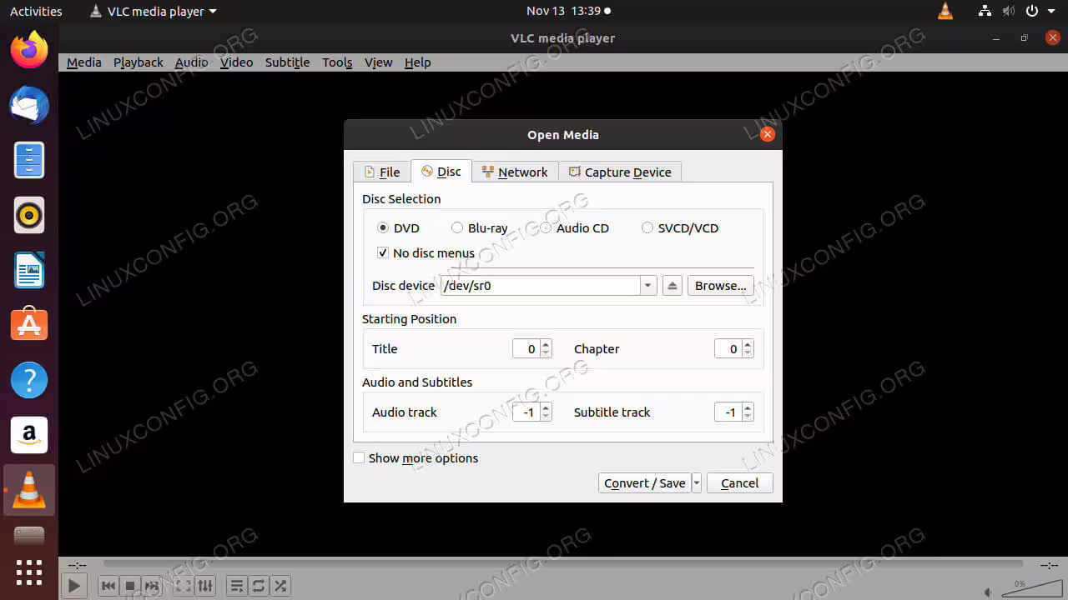Viewport: 1068px width, 600px height.
Task: Decrease the Chapter value
Action: click(x=748, y=354)
